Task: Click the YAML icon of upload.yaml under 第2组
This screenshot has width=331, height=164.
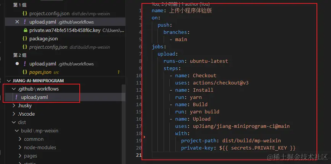Action: point(25,64)
